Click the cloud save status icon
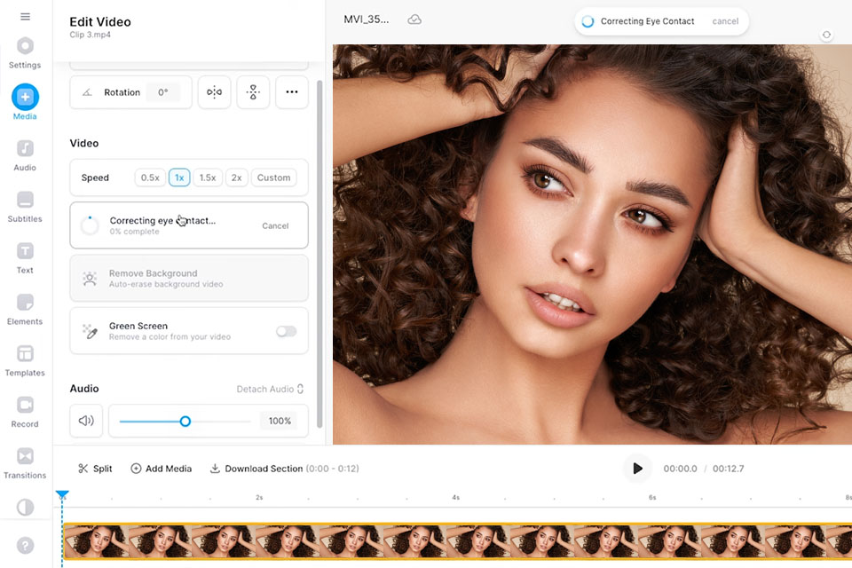Image resolution: width=852 pixels, height=568 pixels. [414, 20]
